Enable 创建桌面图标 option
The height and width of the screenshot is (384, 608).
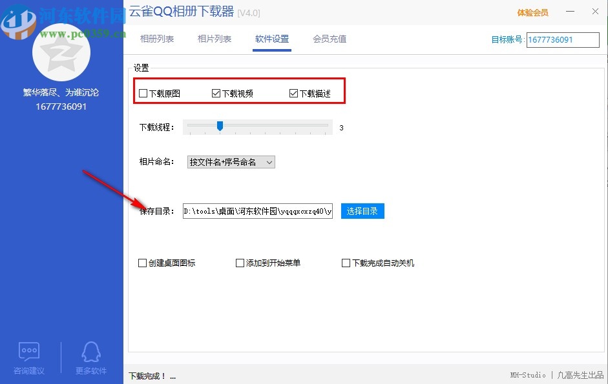[142, 263]
